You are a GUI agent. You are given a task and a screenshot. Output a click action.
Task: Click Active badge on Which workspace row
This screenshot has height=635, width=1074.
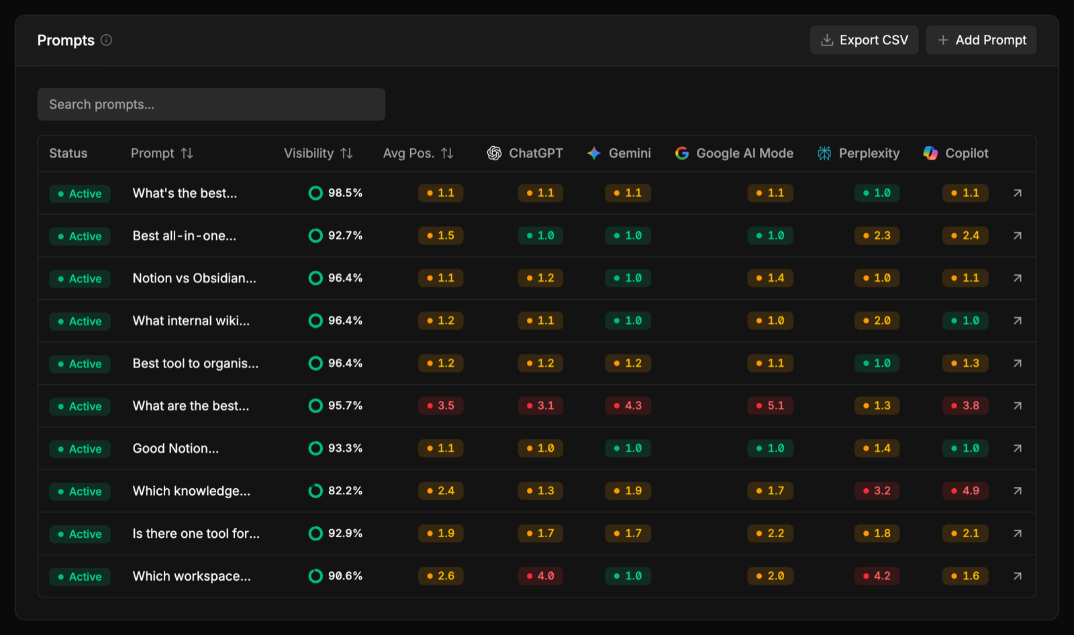tap(80, 577)
